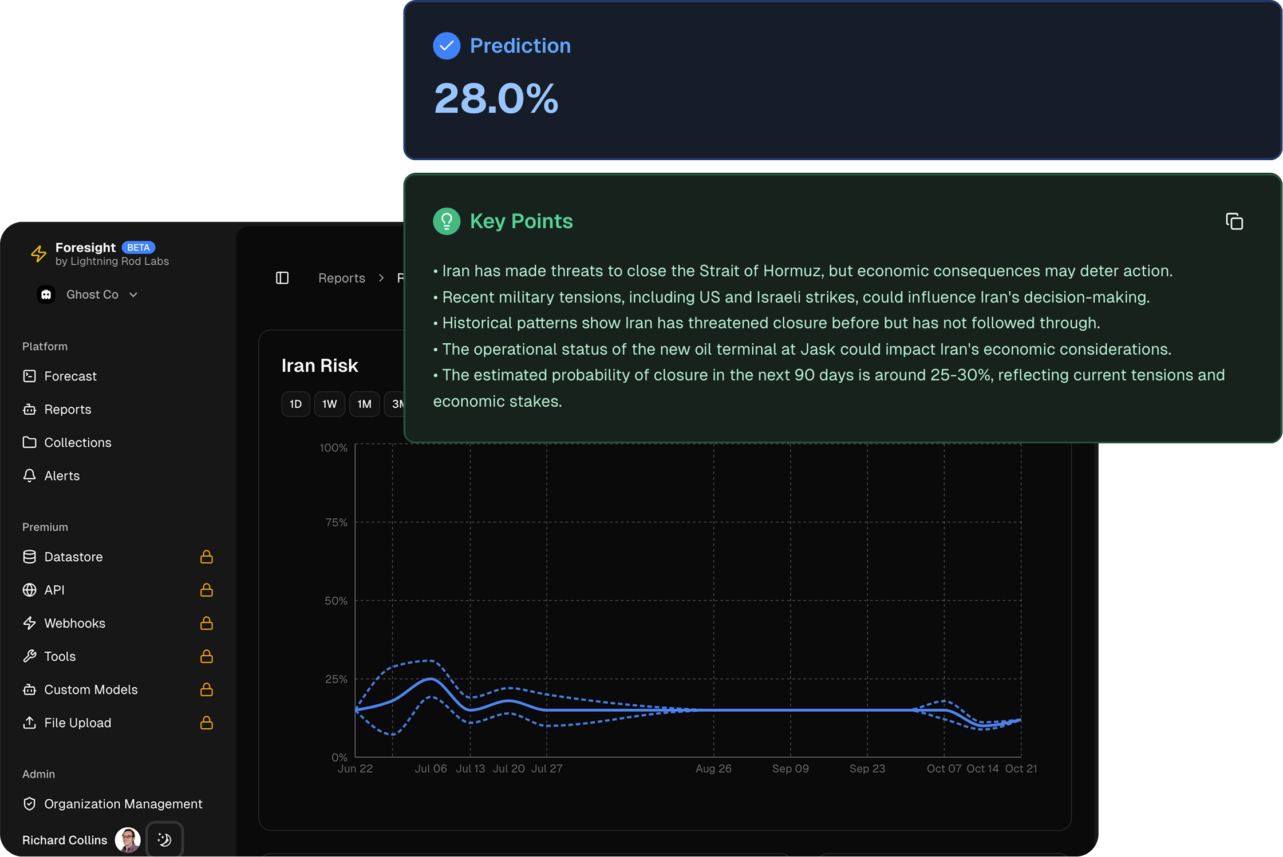Toggle the sidebar panel icon
The image size is (1283, 857).
pyautogui.click(x=282, y=278)
